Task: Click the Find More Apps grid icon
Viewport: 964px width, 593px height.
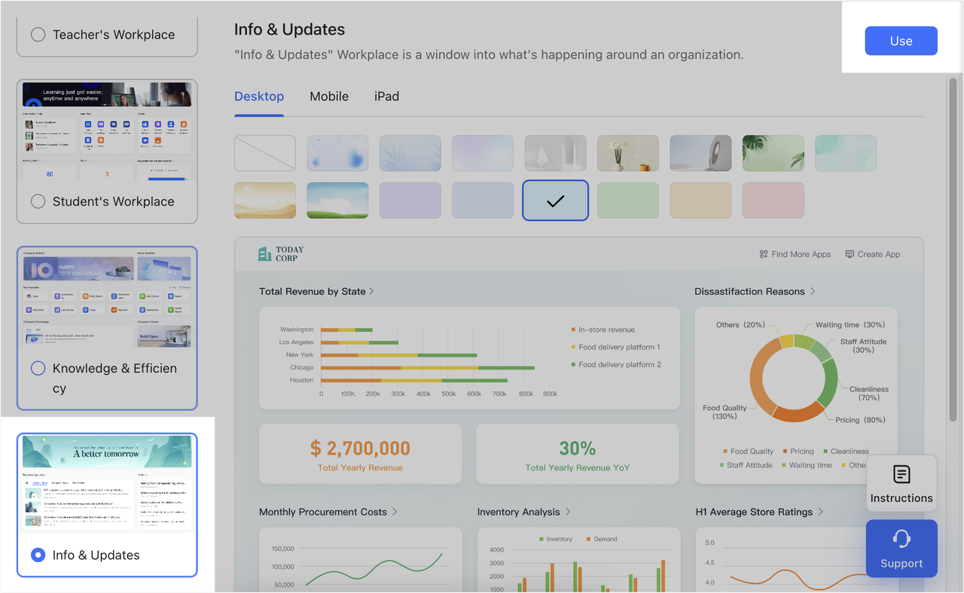Action: click(x=764, y=254)
